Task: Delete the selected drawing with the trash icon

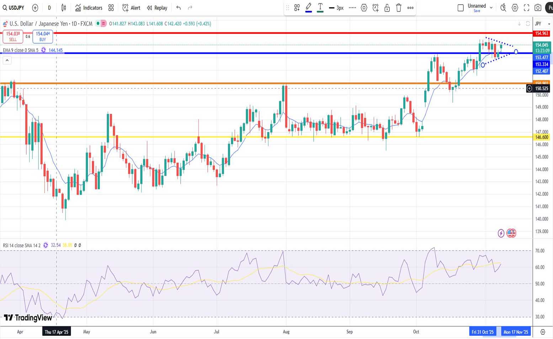Action: [399, 8]
